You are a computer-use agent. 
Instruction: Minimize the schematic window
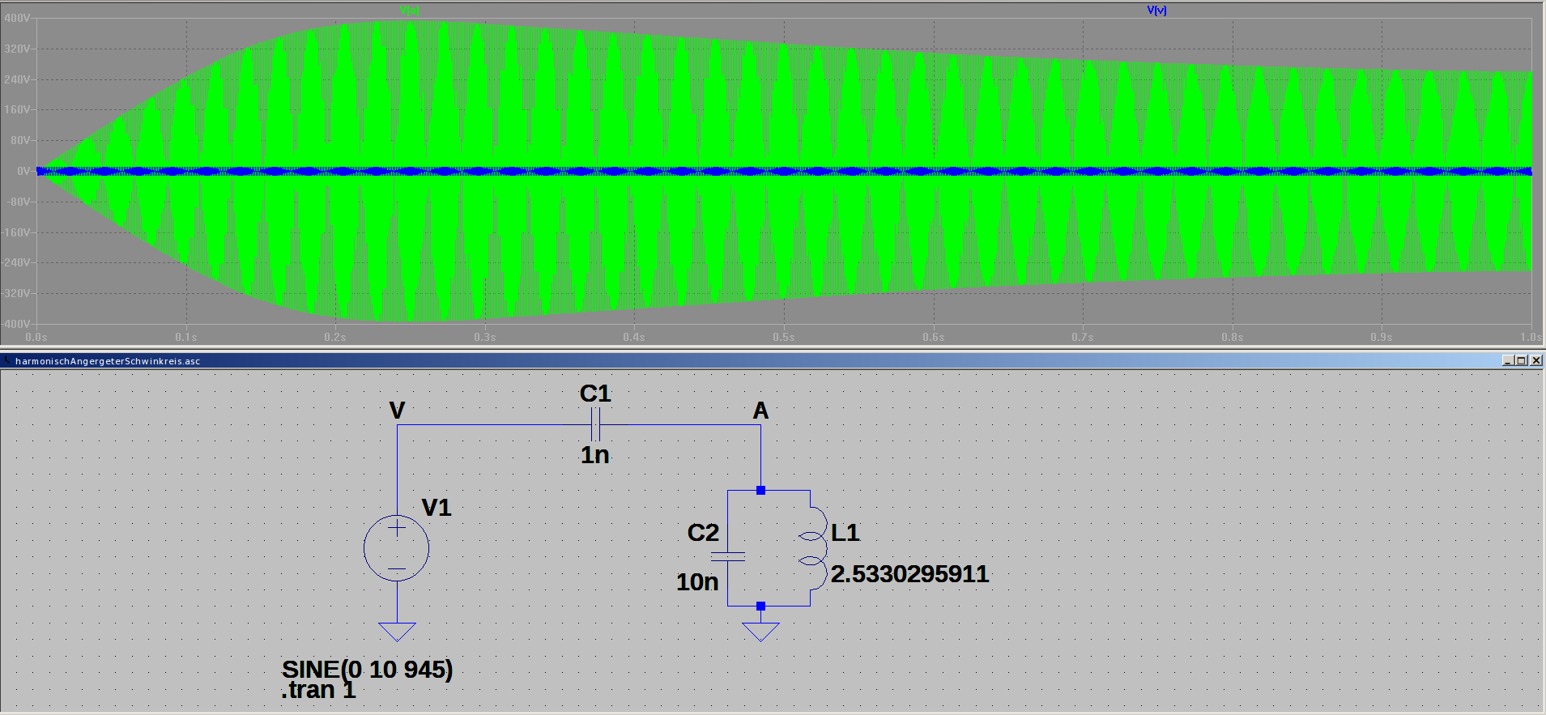click(1507, 360)
